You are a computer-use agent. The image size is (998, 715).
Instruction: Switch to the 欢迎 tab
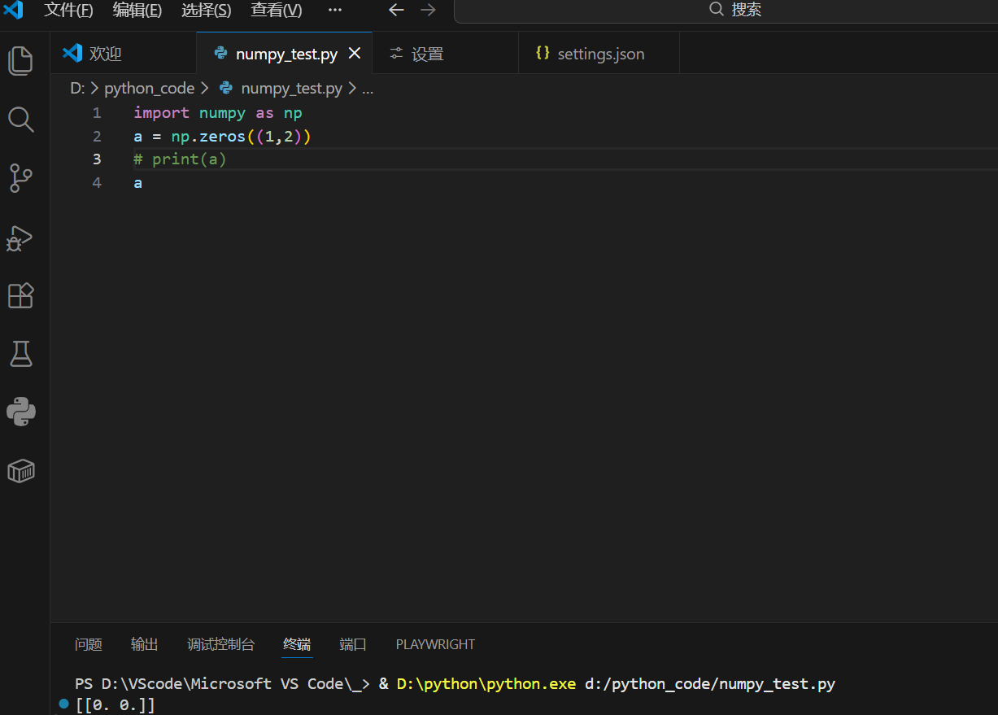point(124,54)
